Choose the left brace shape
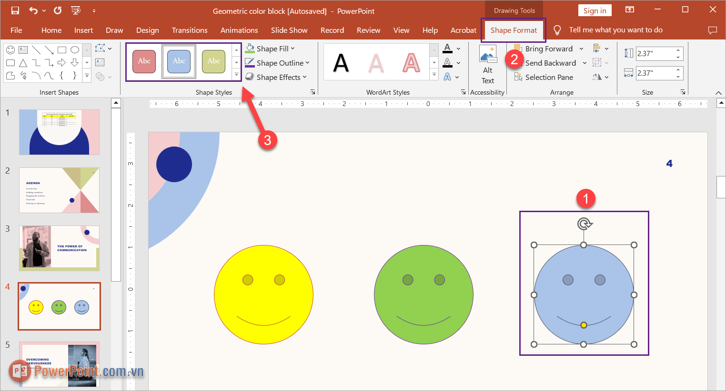This screenshot has height=391, width=726. point(62,75)
